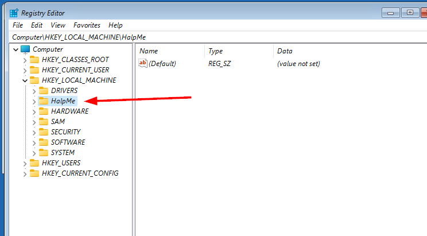This screenshot has width=427, height=236.
Task: Expand the HKEY_CURRENT_USER key
Action: click(25, 70)
